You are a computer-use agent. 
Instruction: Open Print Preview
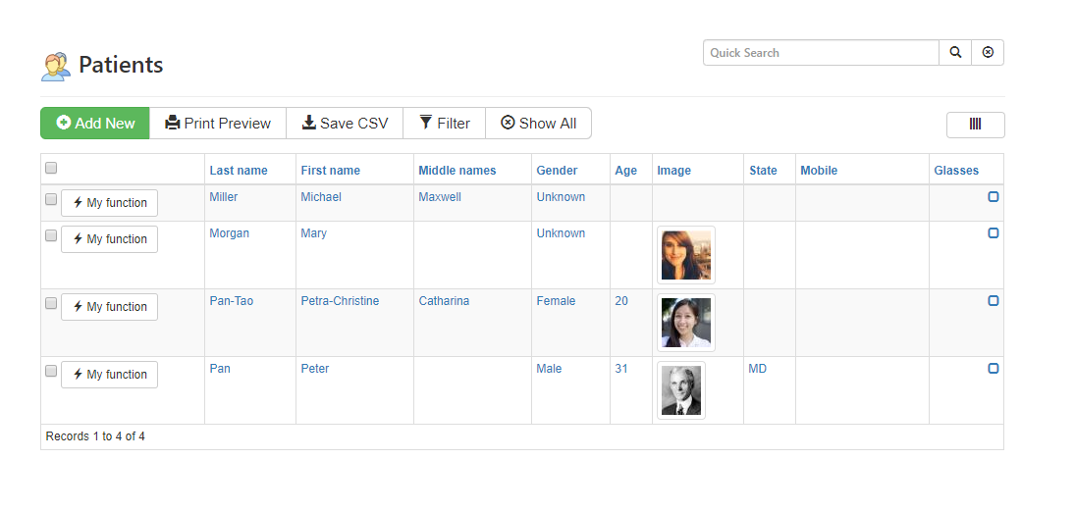click(218, 124)
